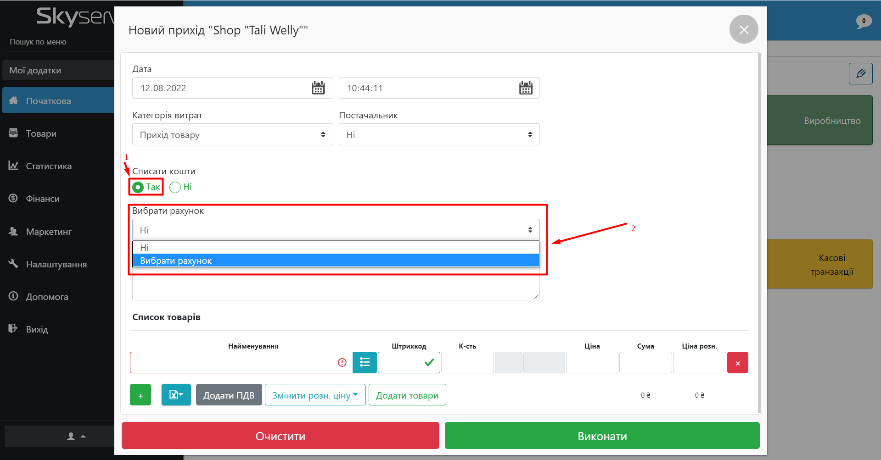Click the Excel import dropdown button

176,395
